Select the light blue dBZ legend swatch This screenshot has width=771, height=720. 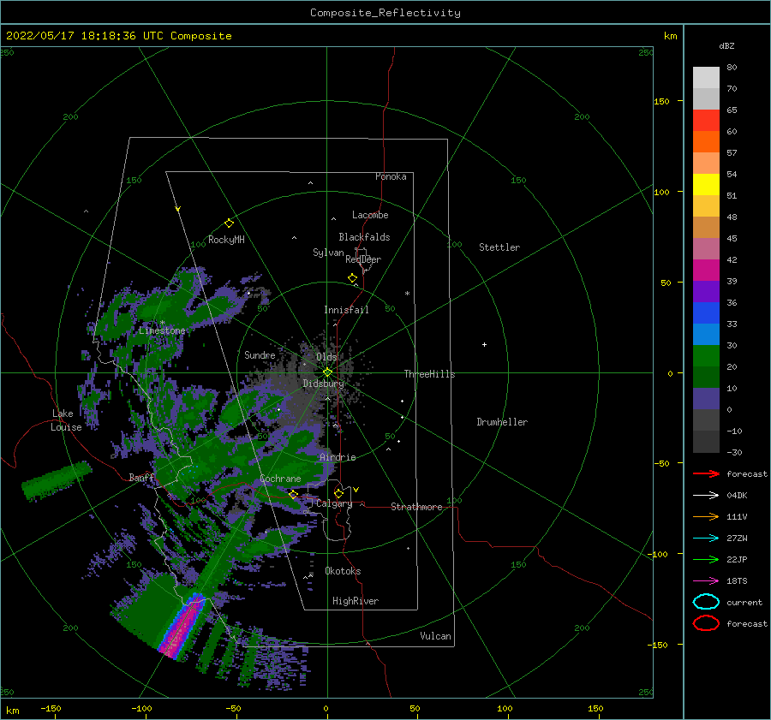coord(706,334)
